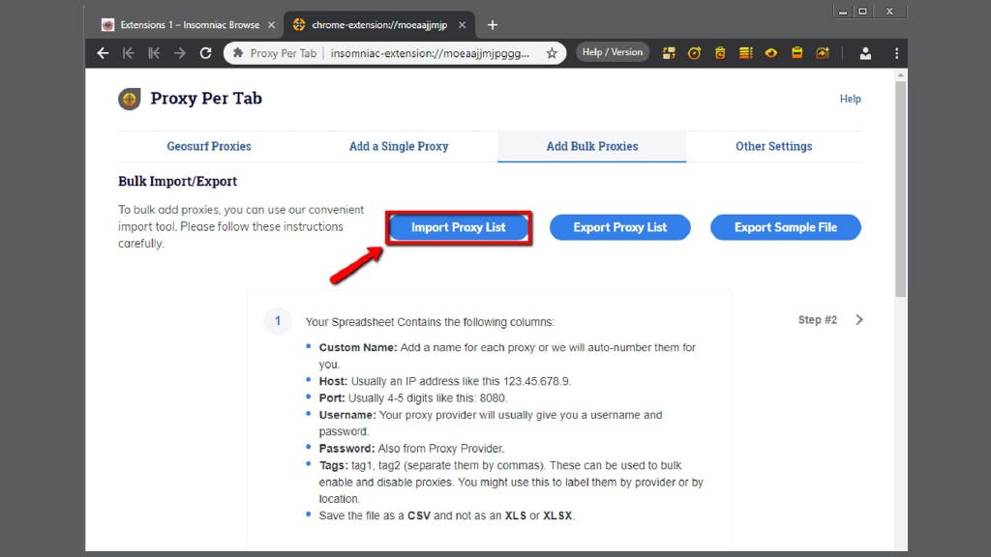This screenshot has width=991, height=557.
Task: Click the Proxy Per Tab title text
Action: coord(206,99)
